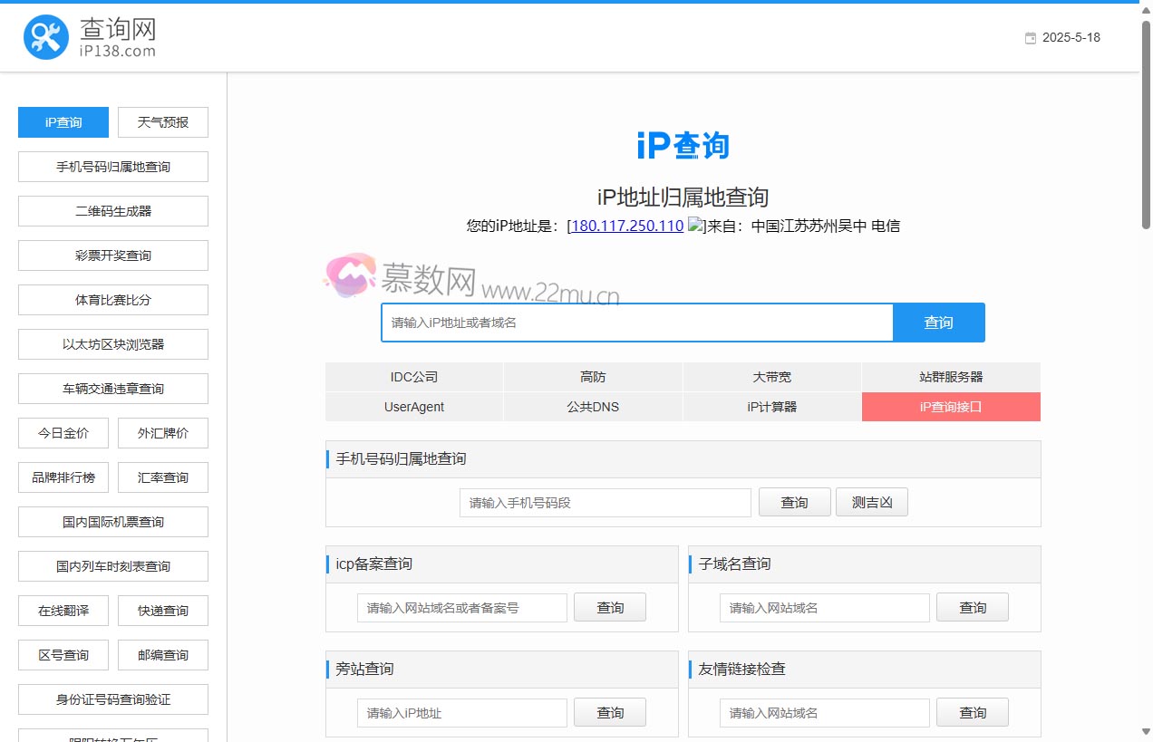Open 今日金价 from the sidebar
The image size is (1153, 742).
[x=63, y=432]
